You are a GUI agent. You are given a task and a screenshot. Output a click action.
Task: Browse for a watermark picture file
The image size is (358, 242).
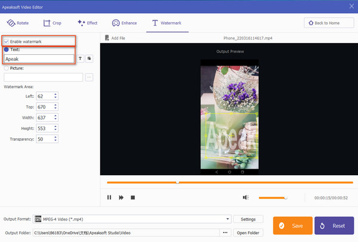coord(89,77)
